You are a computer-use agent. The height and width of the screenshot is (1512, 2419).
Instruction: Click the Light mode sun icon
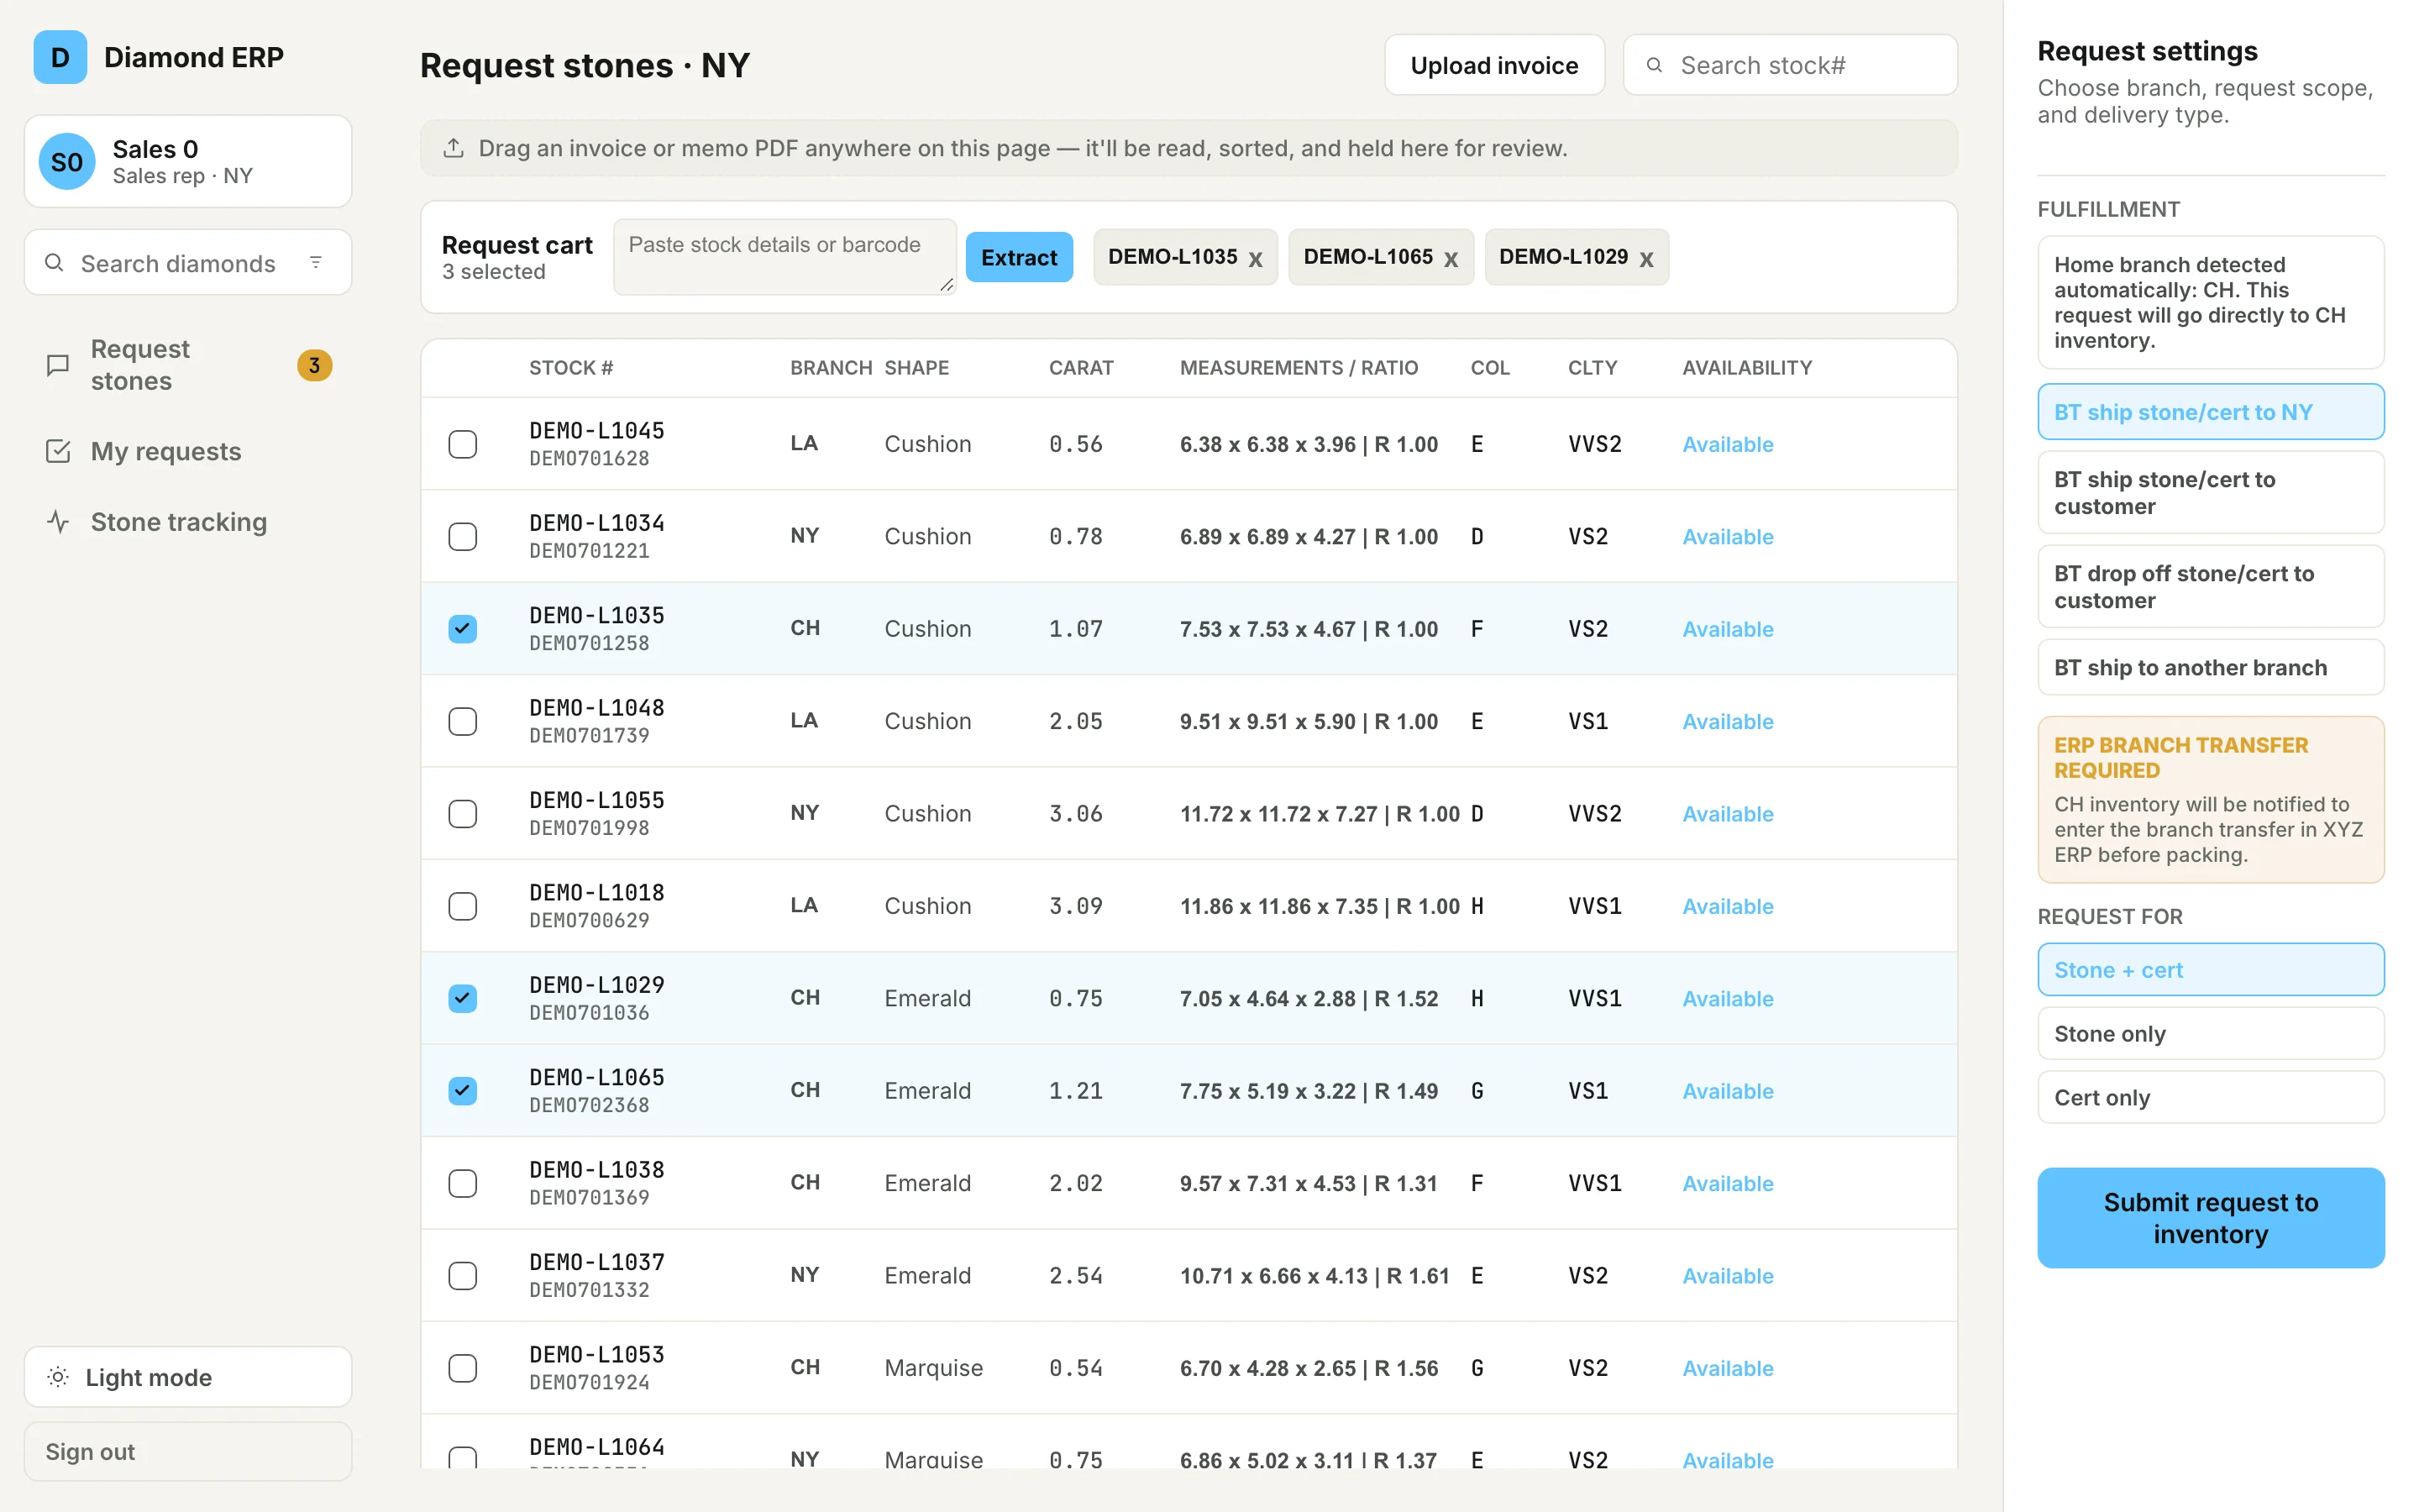pos(58,1377)
